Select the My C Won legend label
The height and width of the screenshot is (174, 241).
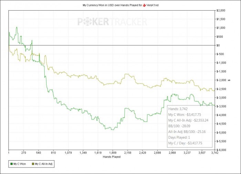pyautogui.click(x=20, y=164)
